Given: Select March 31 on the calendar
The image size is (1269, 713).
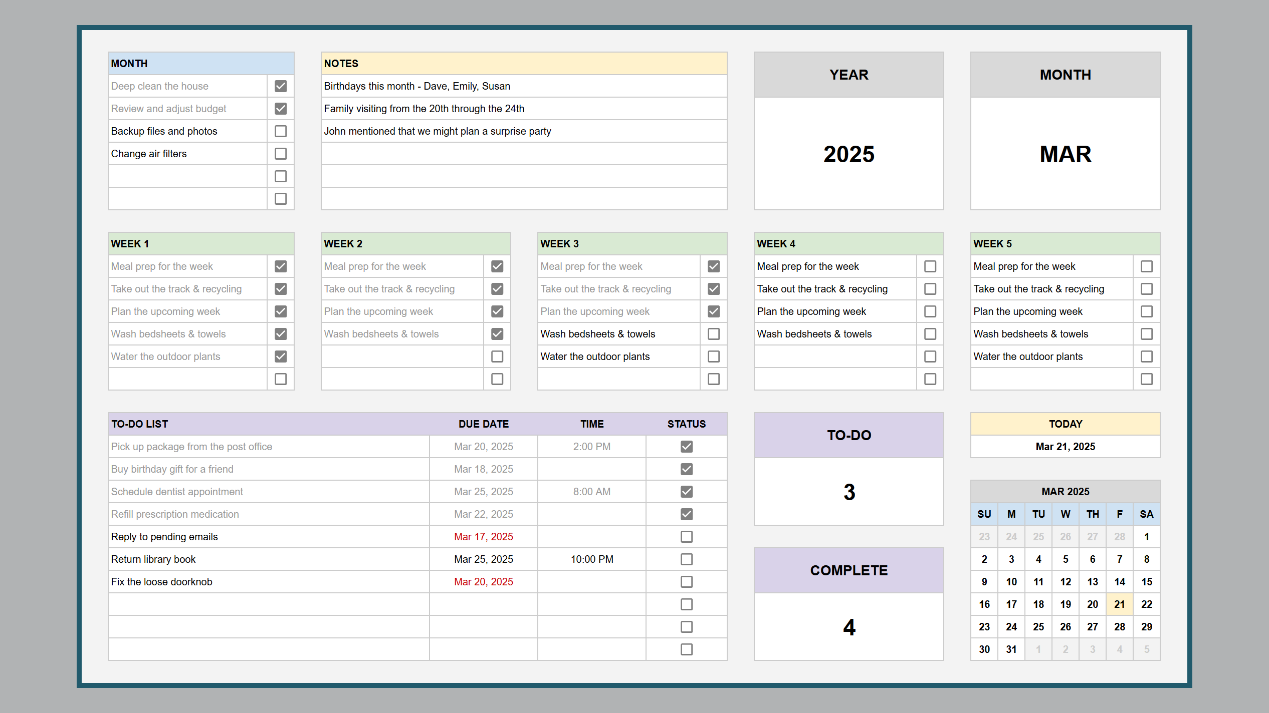Looking at the screenshot, I should [1011, 648].
